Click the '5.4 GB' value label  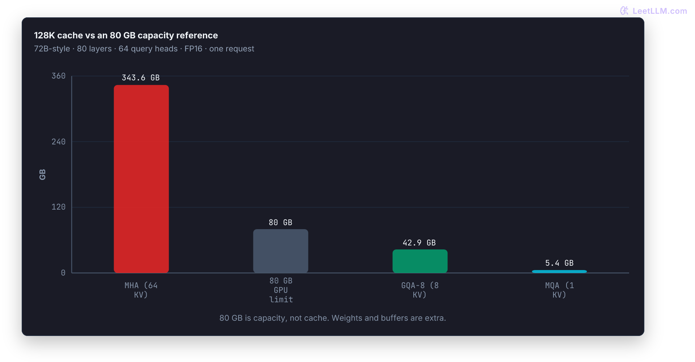[559, 263]
